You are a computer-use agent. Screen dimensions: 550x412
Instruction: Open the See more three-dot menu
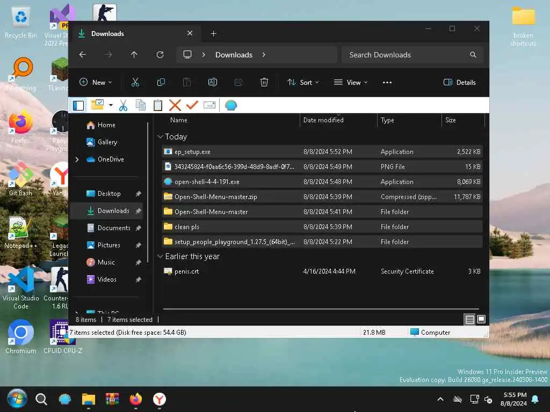pos(387,82)
